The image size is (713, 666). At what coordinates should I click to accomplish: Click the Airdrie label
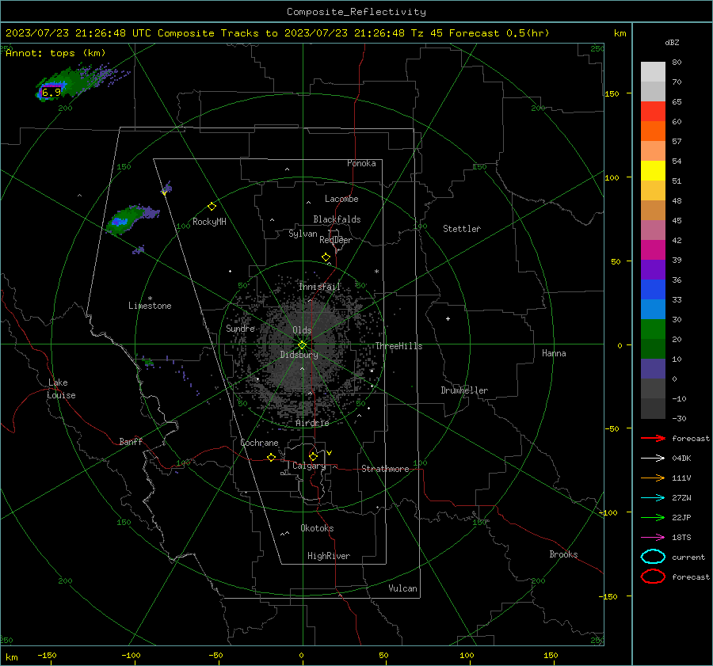point(312,423)
